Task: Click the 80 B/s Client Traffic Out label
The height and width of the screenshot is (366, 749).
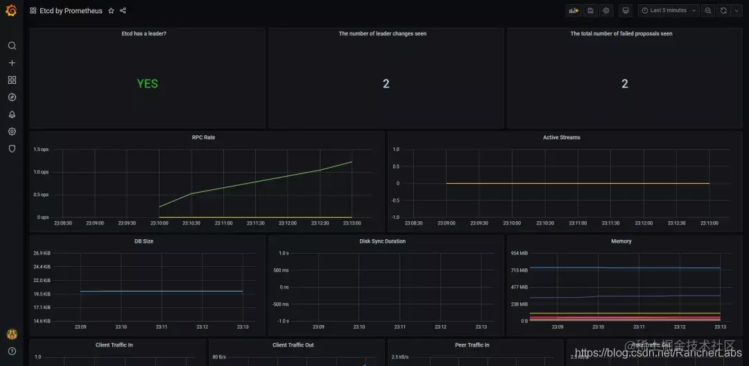Action: [219, 357]
